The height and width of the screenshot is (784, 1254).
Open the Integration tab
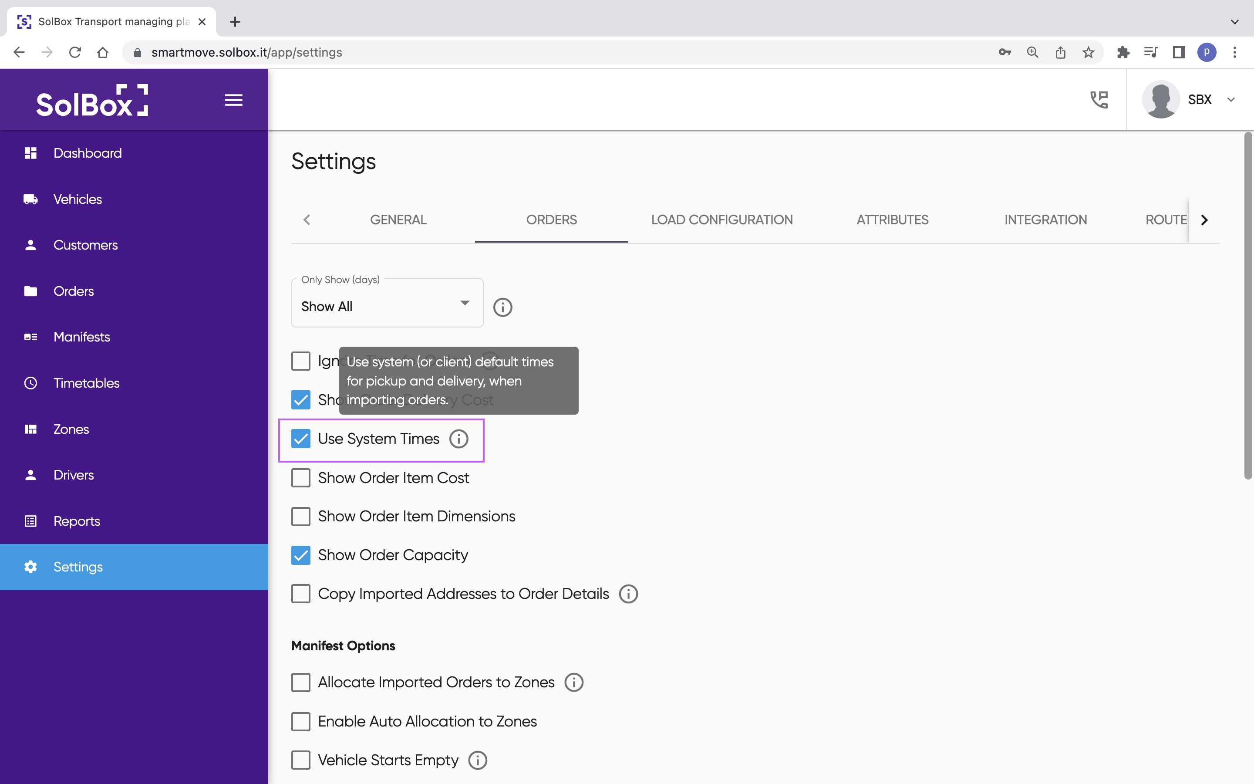(1046, 220)
